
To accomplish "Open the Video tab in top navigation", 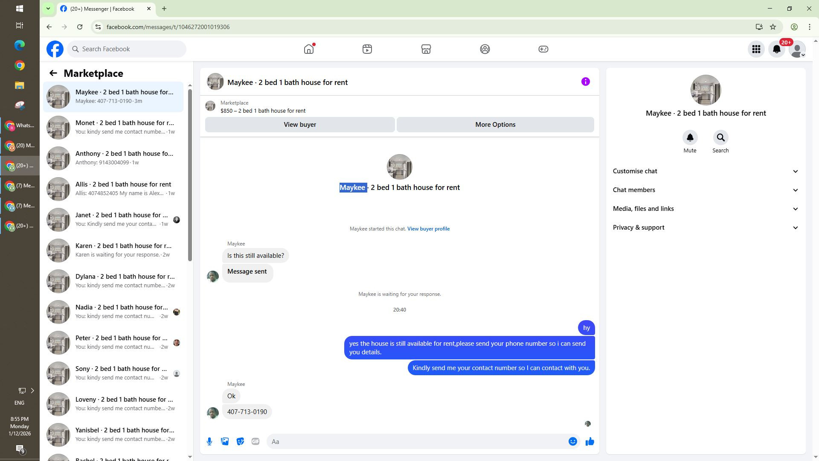I will (367, 50).
